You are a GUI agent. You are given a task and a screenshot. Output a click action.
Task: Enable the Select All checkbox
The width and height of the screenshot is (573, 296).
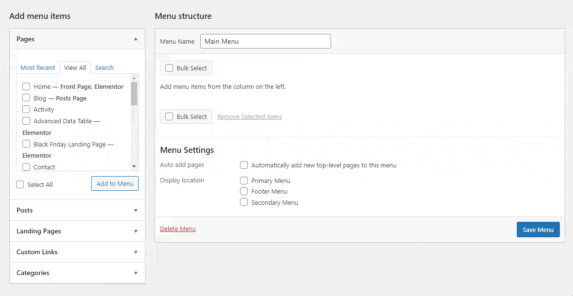coord(20,185)
